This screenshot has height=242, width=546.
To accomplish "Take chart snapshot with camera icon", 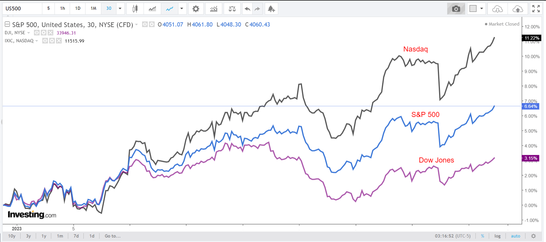I will pos(456,9).
